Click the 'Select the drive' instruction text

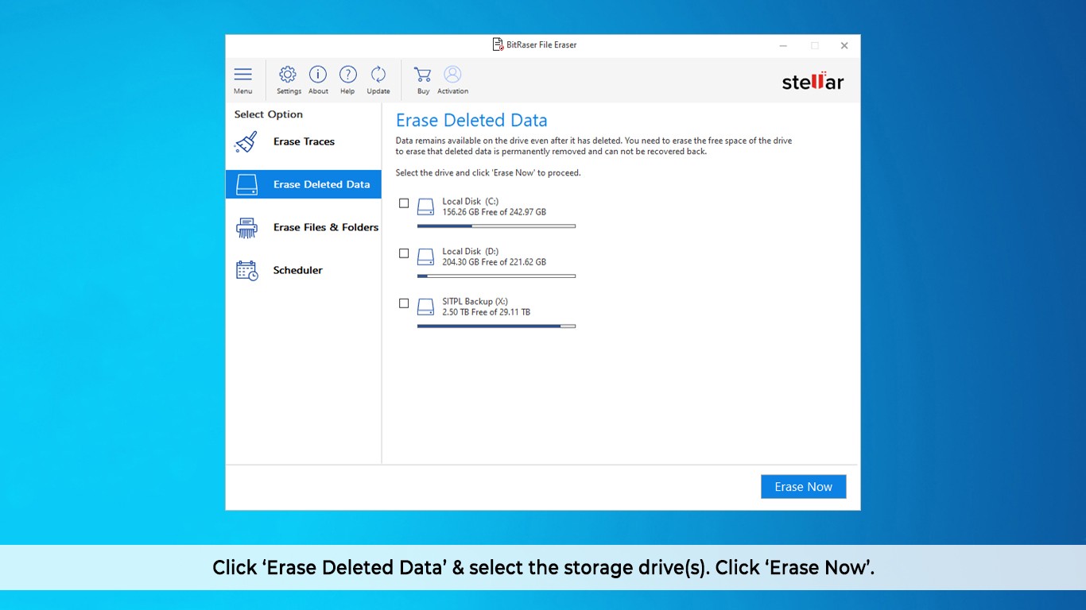[488, 173]
